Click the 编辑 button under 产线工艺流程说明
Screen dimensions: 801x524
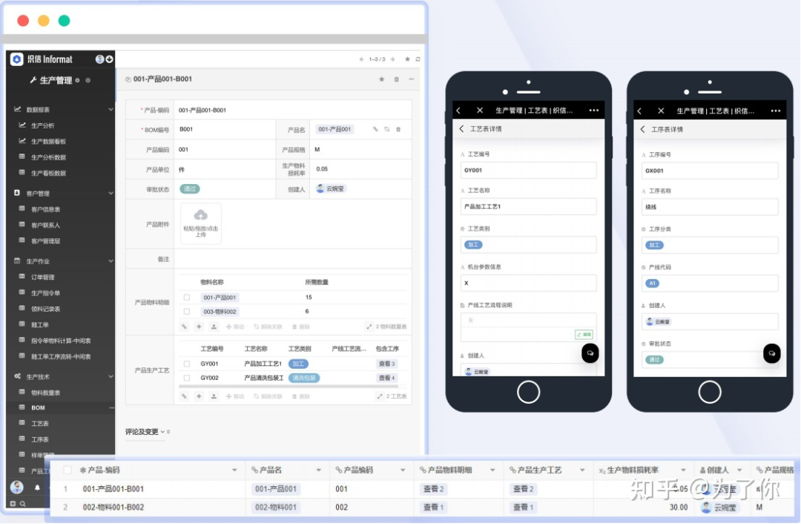tap(584, 335)
